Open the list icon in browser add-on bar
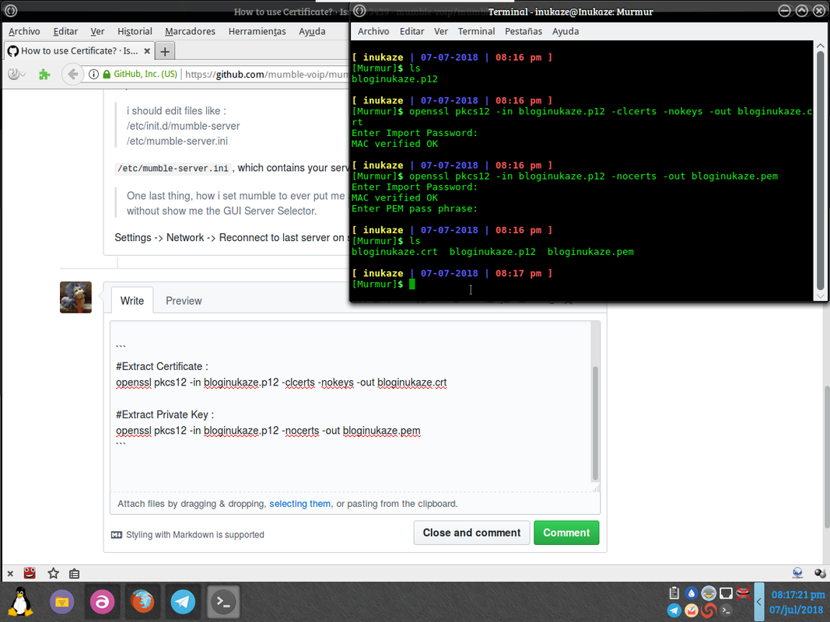 75,573
